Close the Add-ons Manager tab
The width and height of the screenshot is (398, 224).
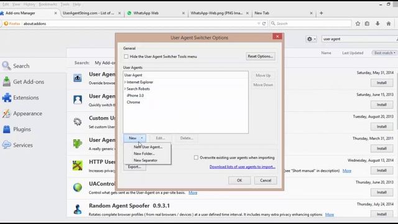55,13
